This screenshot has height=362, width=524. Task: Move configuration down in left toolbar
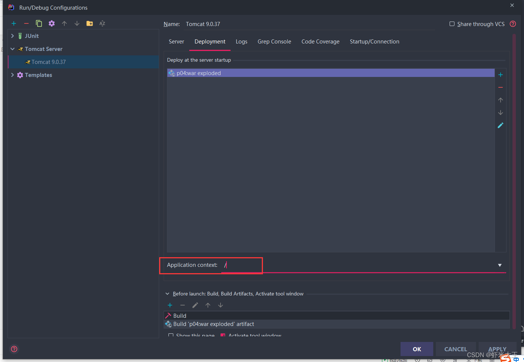tap(77, 23)
